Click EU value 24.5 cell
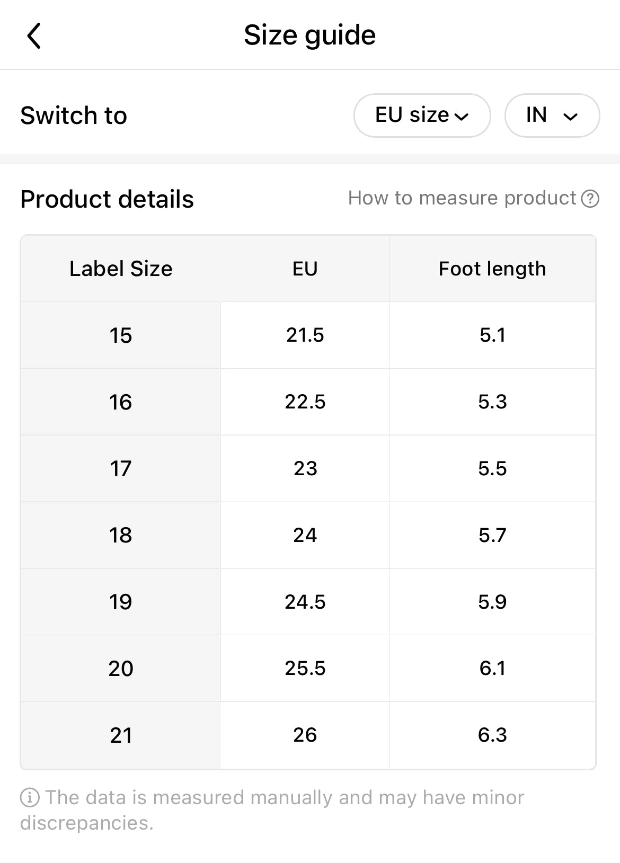The image size is (620, 863). click(305, 602)
